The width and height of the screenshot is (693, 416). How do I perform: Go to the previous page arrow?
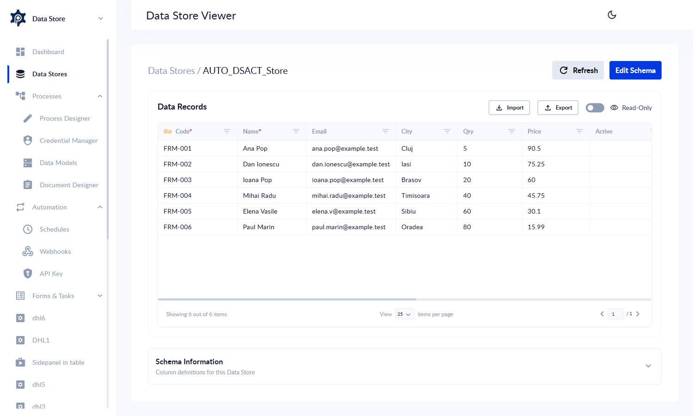602,314
